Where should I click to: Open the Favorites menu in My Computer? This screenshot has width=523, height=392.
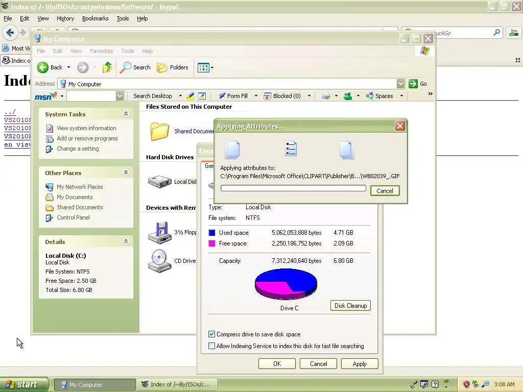click(x=102, y=51)
